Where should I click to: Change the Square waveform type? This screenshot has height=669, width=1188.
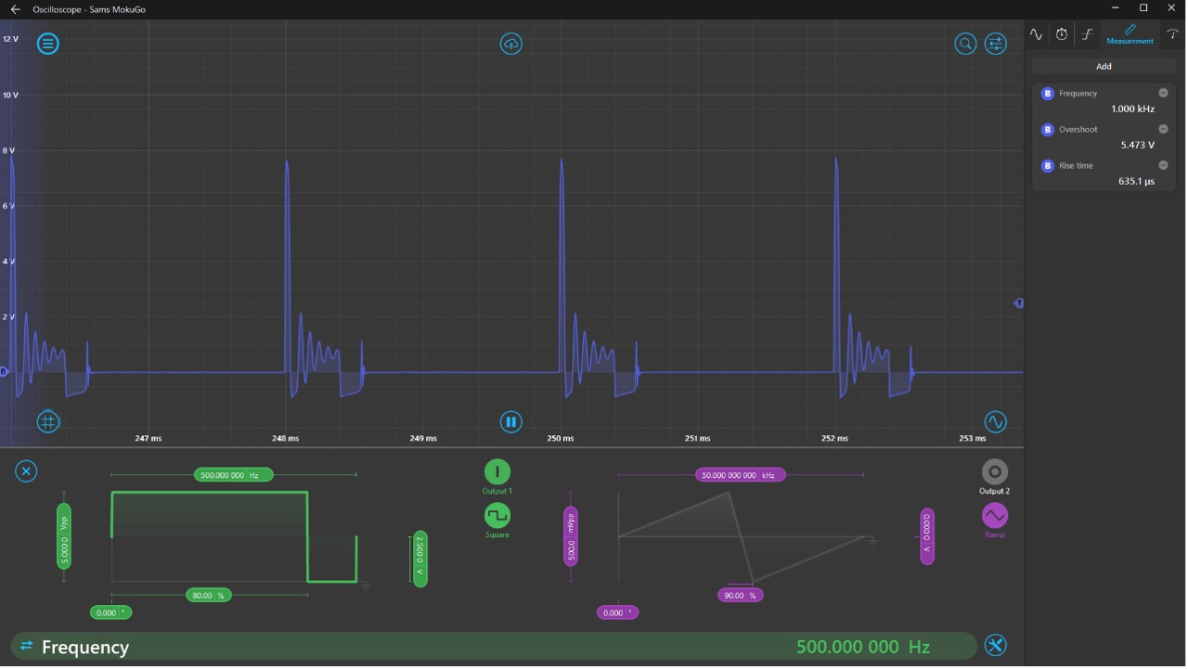point(497,515)
